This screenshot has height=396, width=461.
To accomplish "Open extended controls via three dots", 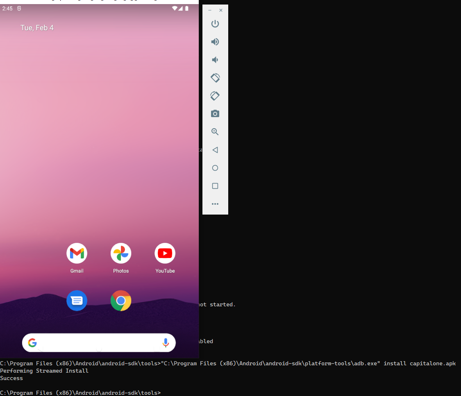I will [215, 204].
